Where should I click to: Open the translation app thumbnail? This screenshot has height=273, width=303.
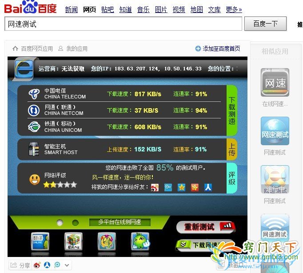coord(40,241)
